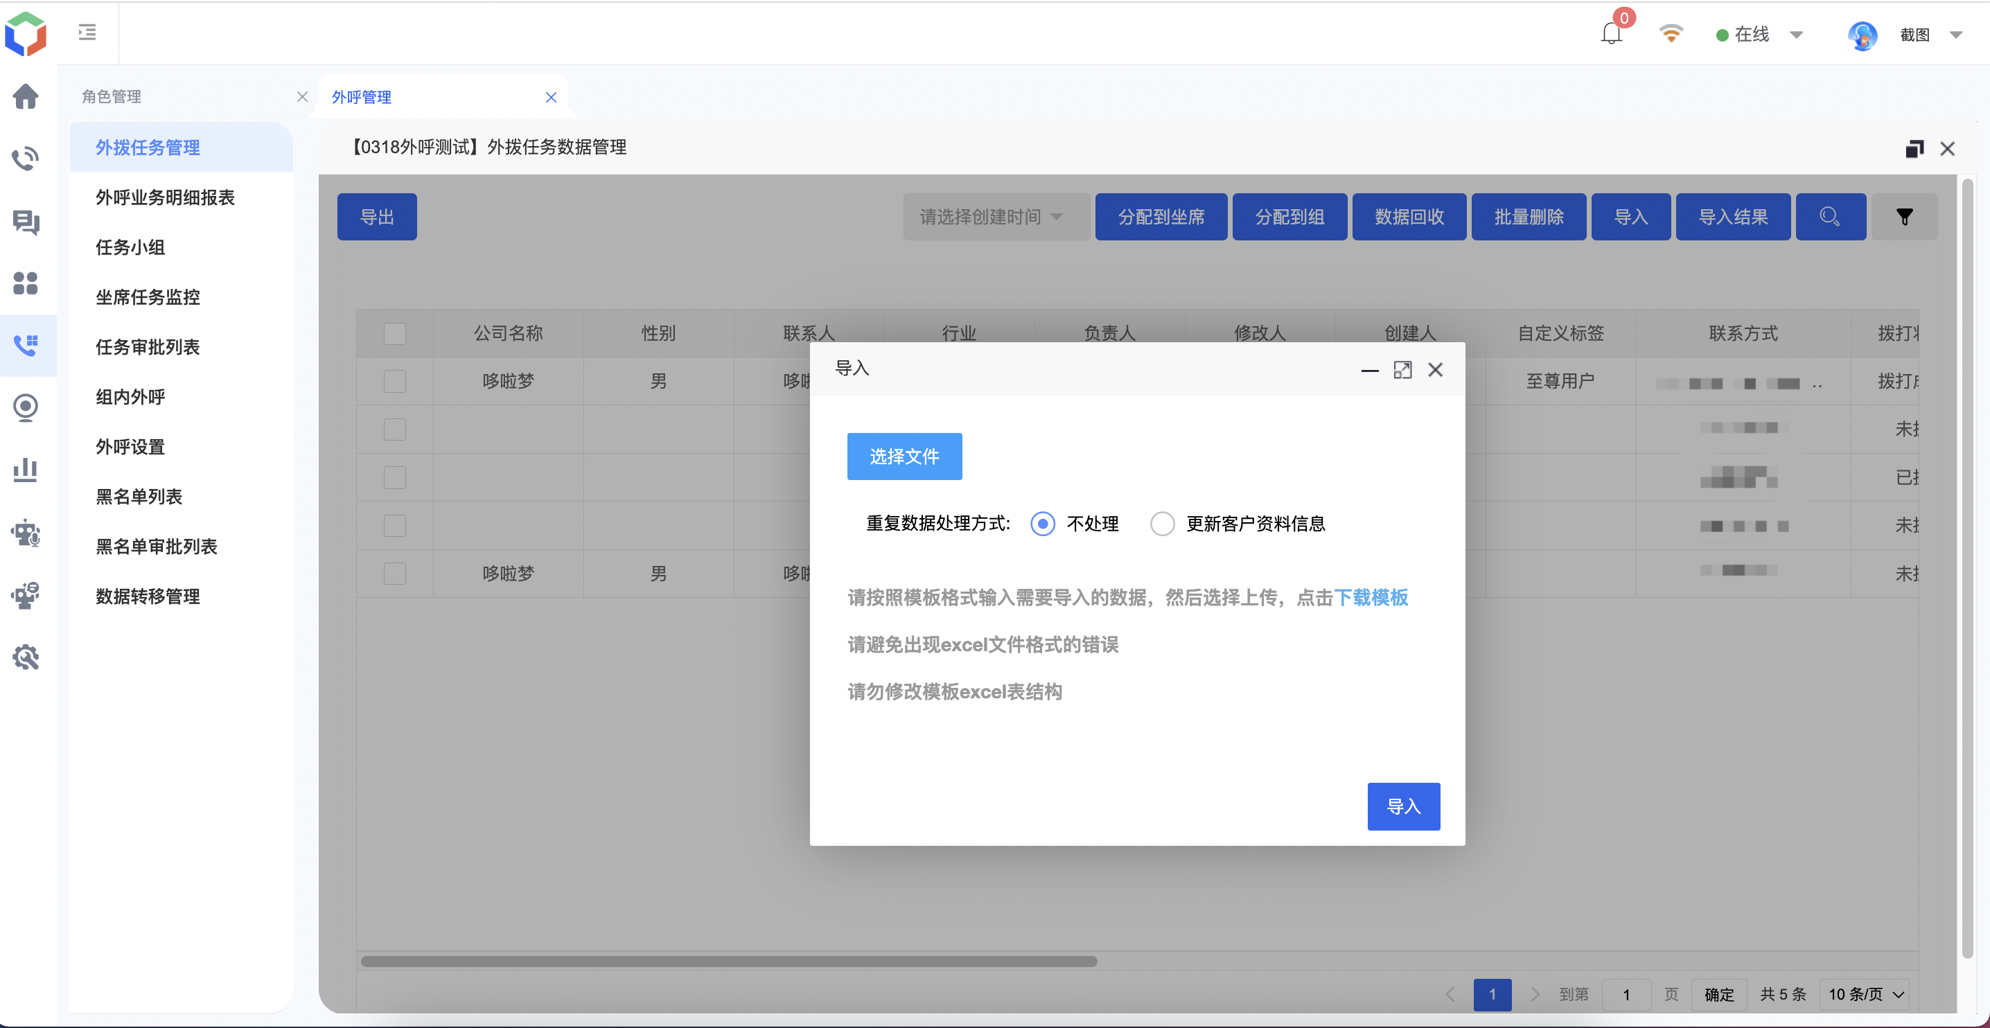Open the chat messages sidebar icon
The height and width of the screenshot is (1028, 1990).
point(26,222)
